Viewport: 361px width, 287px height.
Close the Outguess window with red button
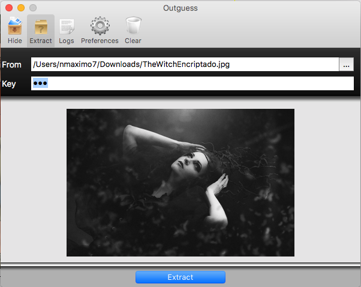point(8,8)
